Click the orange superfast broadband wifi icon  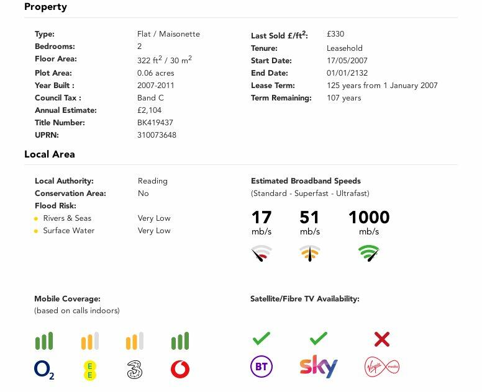pos(309,253)
